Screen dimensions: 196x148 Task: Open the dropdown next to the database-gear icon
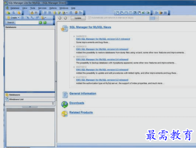(46, 18)
